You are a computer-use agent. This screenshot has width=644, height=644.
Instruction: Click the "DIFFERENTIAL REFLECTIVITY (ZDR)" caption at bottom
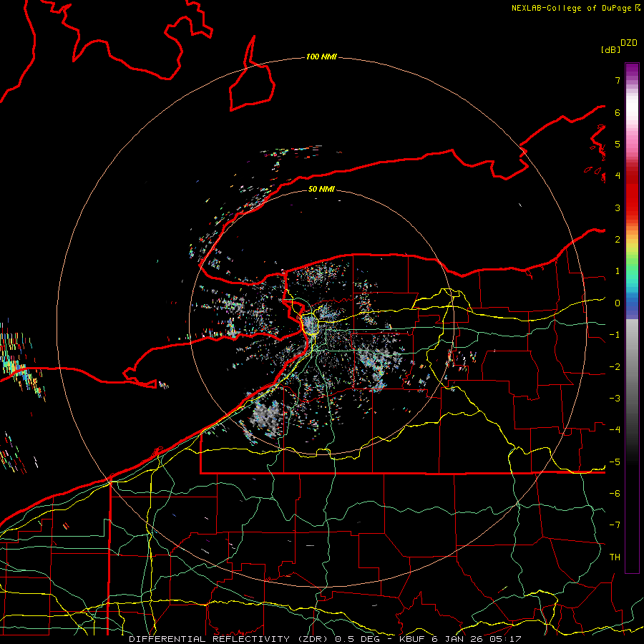228,639
